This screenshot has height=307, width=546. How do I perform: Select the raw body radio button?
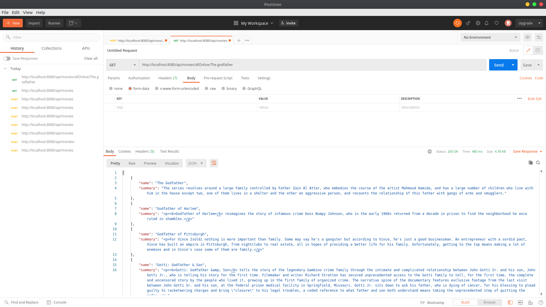[206, 88]
